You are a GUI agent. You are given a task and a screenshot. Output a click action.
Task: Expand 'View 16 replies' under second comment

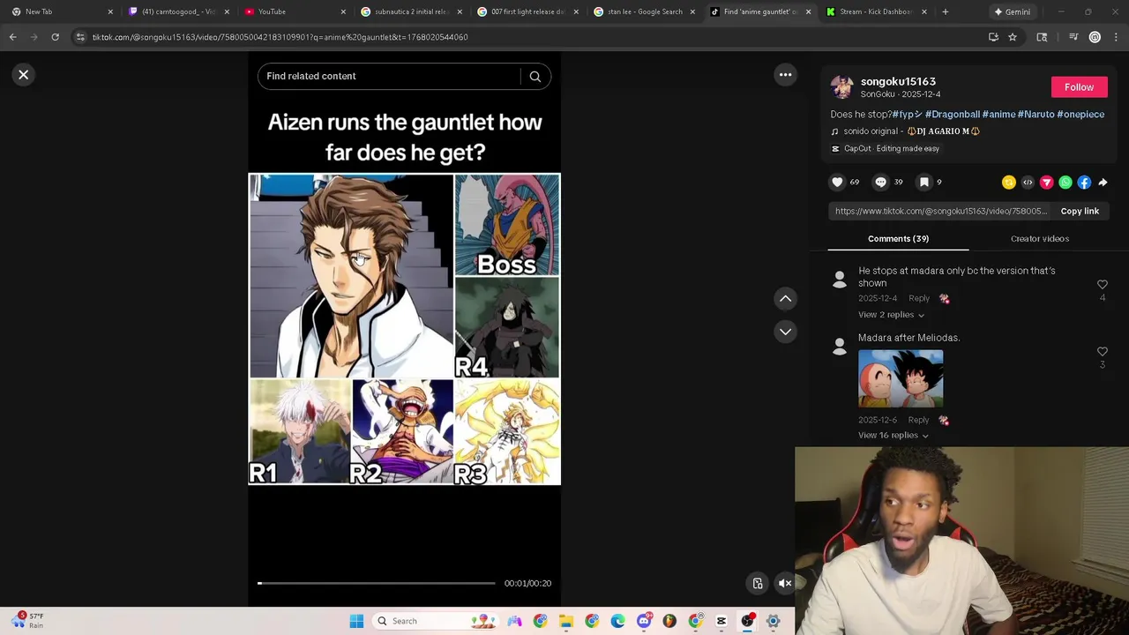893,436
